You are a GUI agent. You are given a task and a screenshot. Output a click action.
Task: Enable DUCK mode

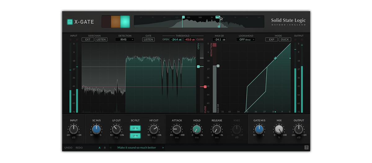pos(285,40)
